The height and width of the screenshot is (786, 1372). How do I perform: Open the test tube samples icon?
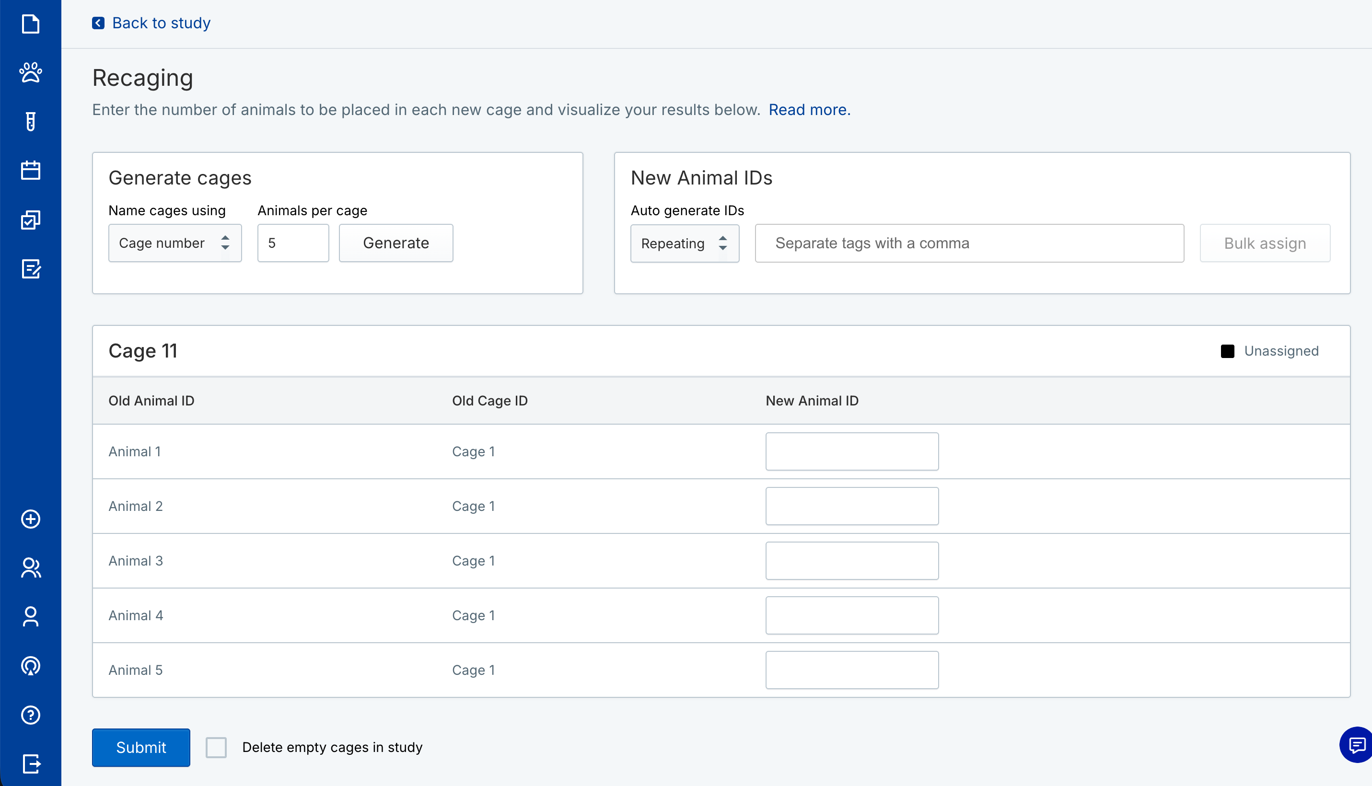pos(30,121)
